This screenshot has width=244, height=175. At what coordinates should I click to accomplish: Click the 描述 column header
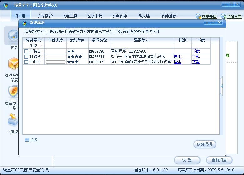tap(182, 40)
